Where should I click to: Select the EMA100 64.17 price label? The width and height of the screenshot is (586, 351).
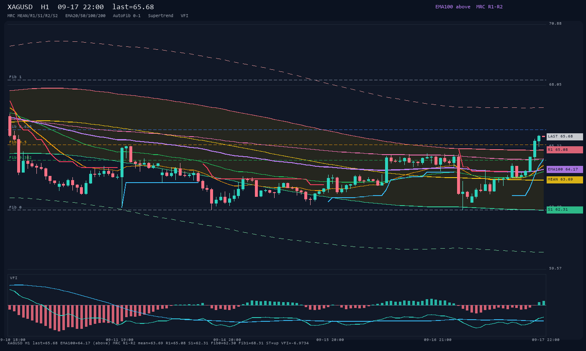click(x=565, y=170)
